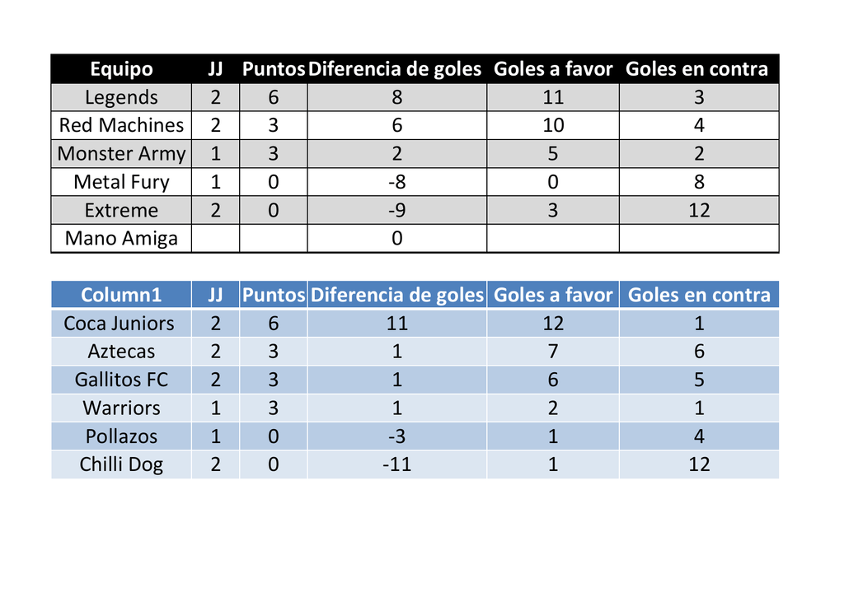Click Goles a favor in blue header row

coord(553,295)
